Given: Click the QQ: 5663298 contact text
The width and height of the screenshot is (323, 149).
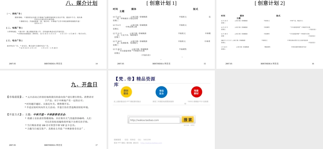Looking at the screenshot, I should [x=144, y=140].
